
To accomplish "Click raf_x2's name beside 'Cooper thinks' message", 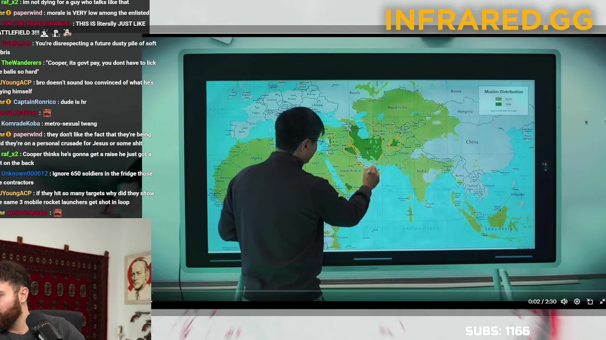I will pyautogui.click(x=9, y=154).
